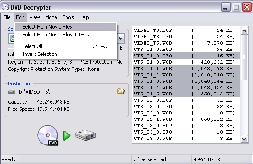This screenshot has width=253, height=164.
Task: Click the hard drive icon
Action: [x=86, y=135]
